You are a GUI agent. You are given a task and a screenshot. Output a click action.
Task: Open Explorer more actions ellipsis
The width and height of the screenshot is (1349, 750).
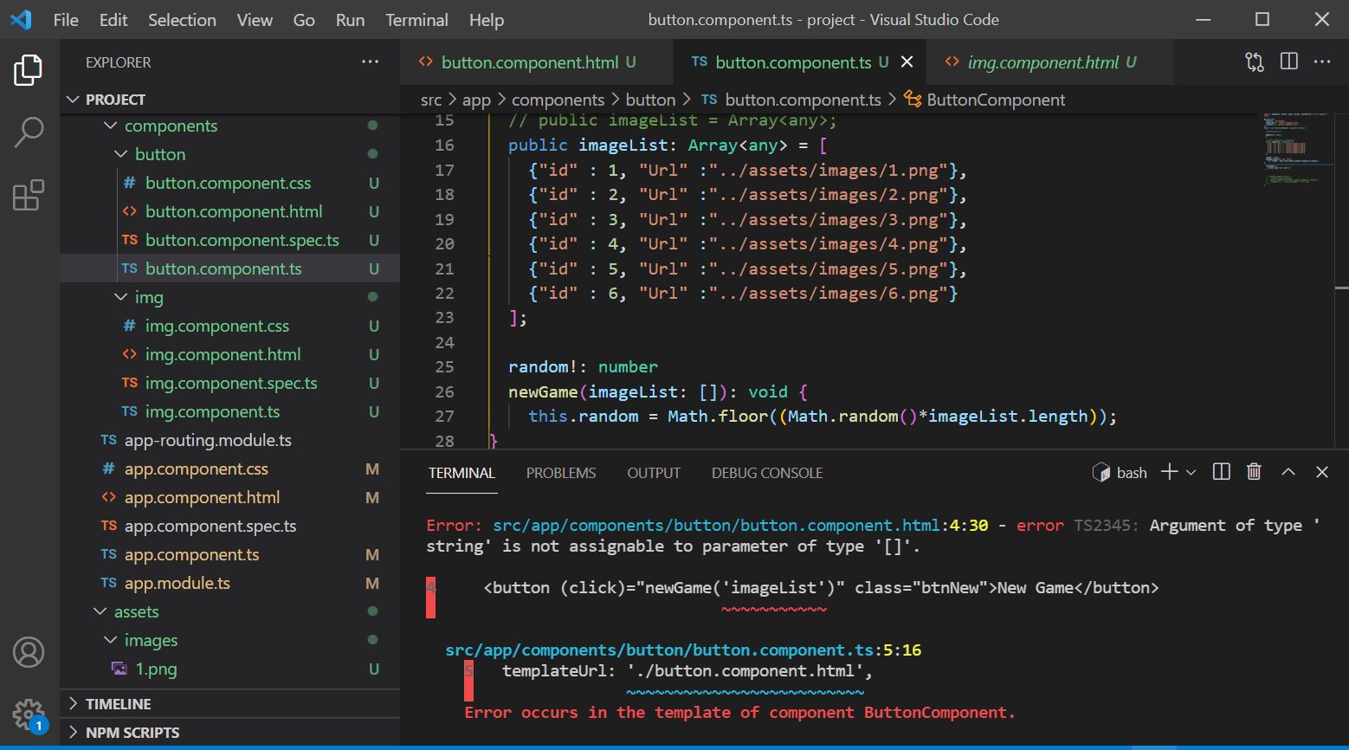(x=370, y=62)
